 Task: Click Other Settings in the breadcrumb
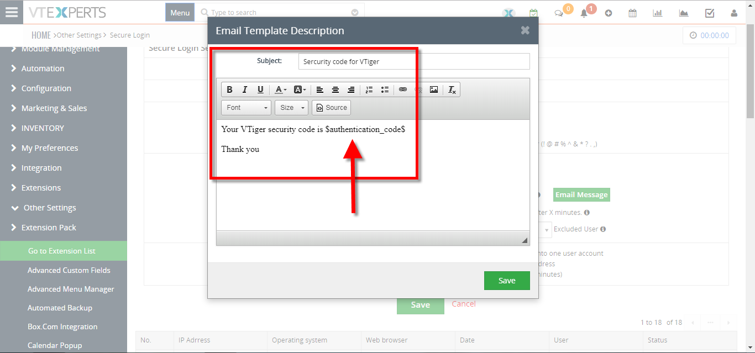coord(79,35)
